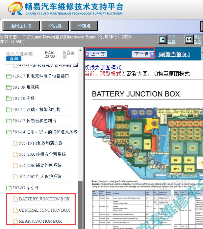This screenshot has height=229, width=203.
Task: Click the platform logo icon in the header
Action: coord(15,8)
